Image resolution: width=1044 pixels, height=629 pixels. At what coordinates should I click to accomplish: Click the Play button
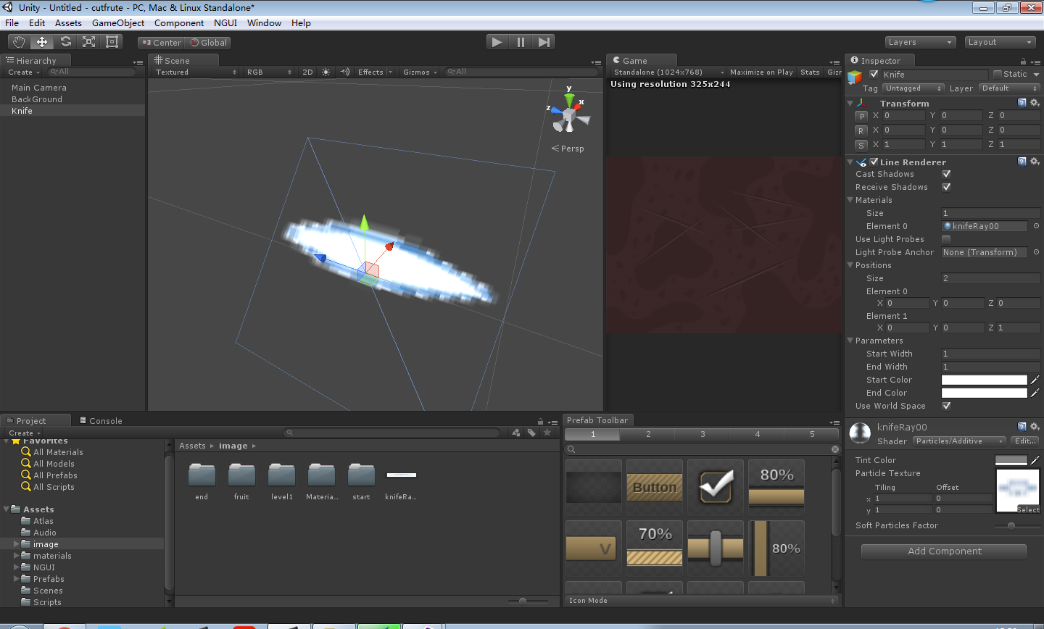(x=497, y=42)
